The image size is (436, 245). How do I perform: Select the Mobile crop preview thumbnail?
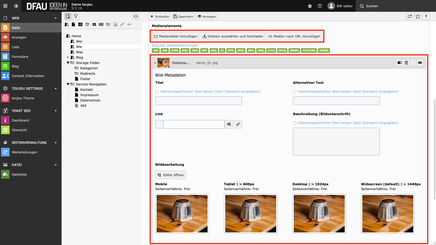point(182,214)
